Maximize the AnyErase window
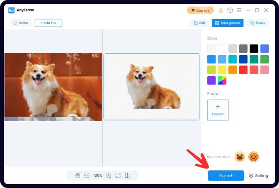Screen dimensions: 279x188 257,10
